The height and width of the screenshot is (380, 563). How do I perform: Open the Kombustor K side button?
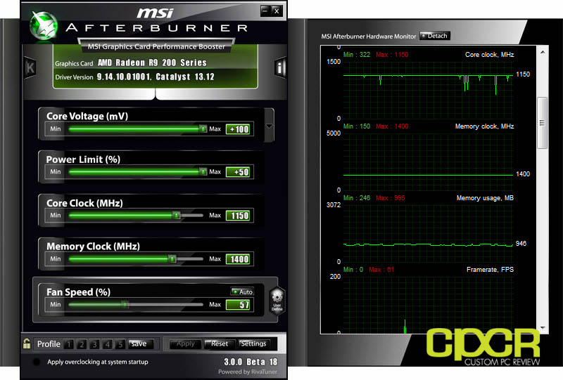[x=30, y=67]
